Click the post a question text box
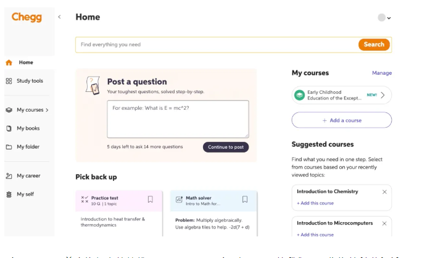This screenshot has height=258, width=422. tap(178, 119)
